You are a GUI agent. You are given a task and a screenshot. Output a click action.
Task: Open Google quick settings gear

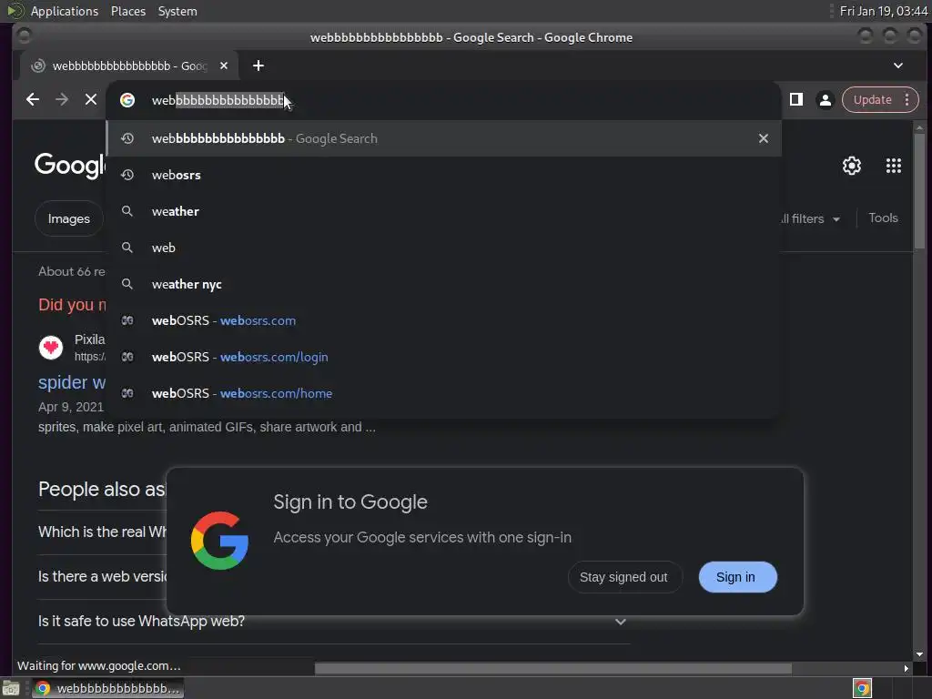852,166
